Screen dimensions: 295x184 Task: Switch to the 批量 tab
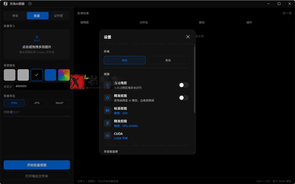pyautogui.click(x=38, y=16)
